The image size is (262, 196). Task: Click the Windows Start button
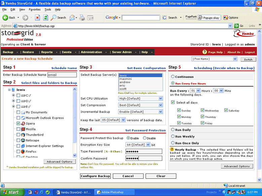coord(12,192)
